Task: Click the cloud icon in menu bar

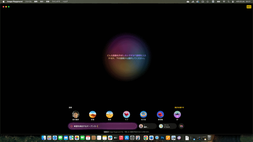Action: coord(188,2)
